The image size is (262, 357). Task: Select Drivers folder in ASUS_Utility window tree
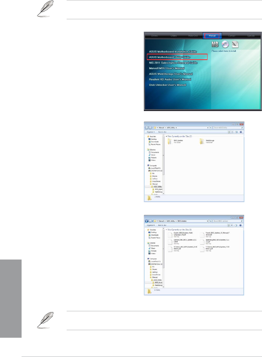click(x=153, y=176)
